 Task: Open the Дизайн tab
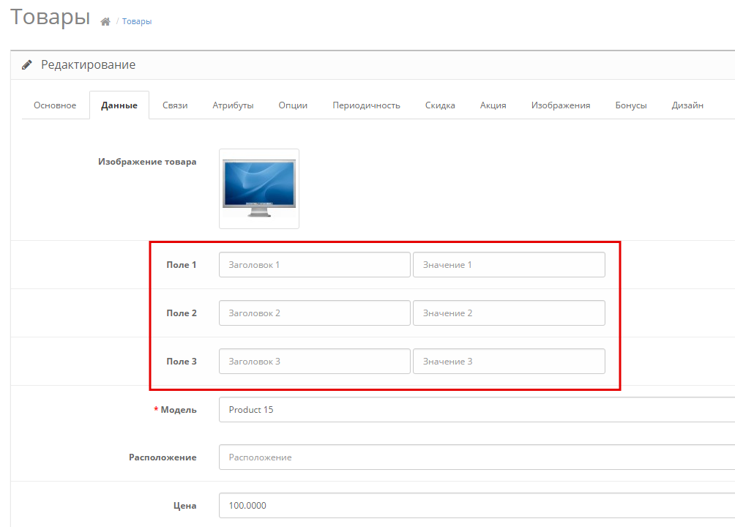coord(687,105)
